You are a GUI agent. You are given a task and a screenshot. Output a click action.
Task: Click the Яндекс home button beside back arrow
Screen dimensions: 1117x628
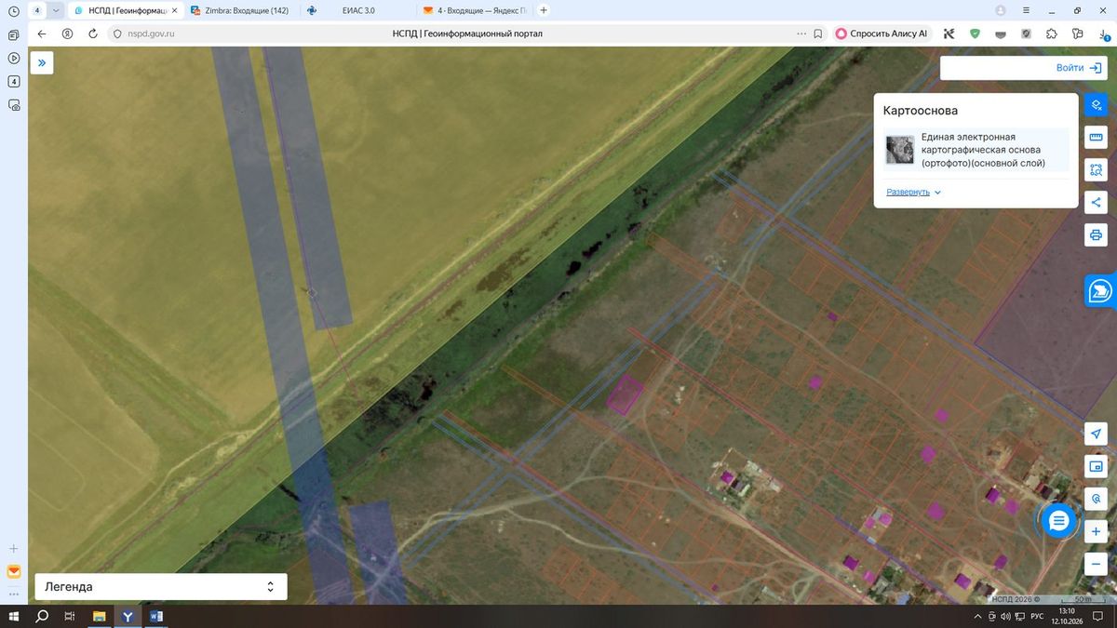click(x=67, y=33)
